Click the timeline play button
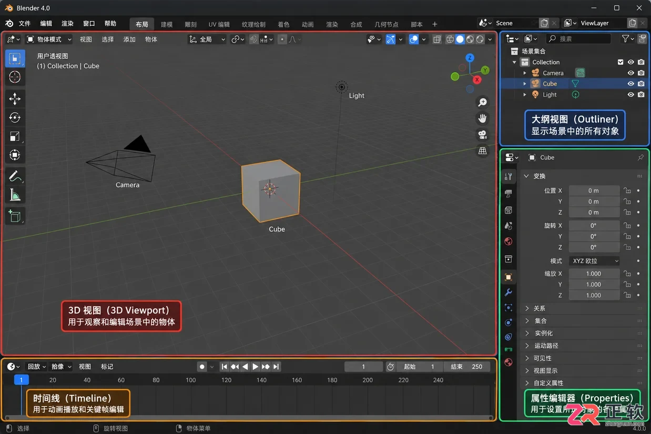 tap(255, 367)
